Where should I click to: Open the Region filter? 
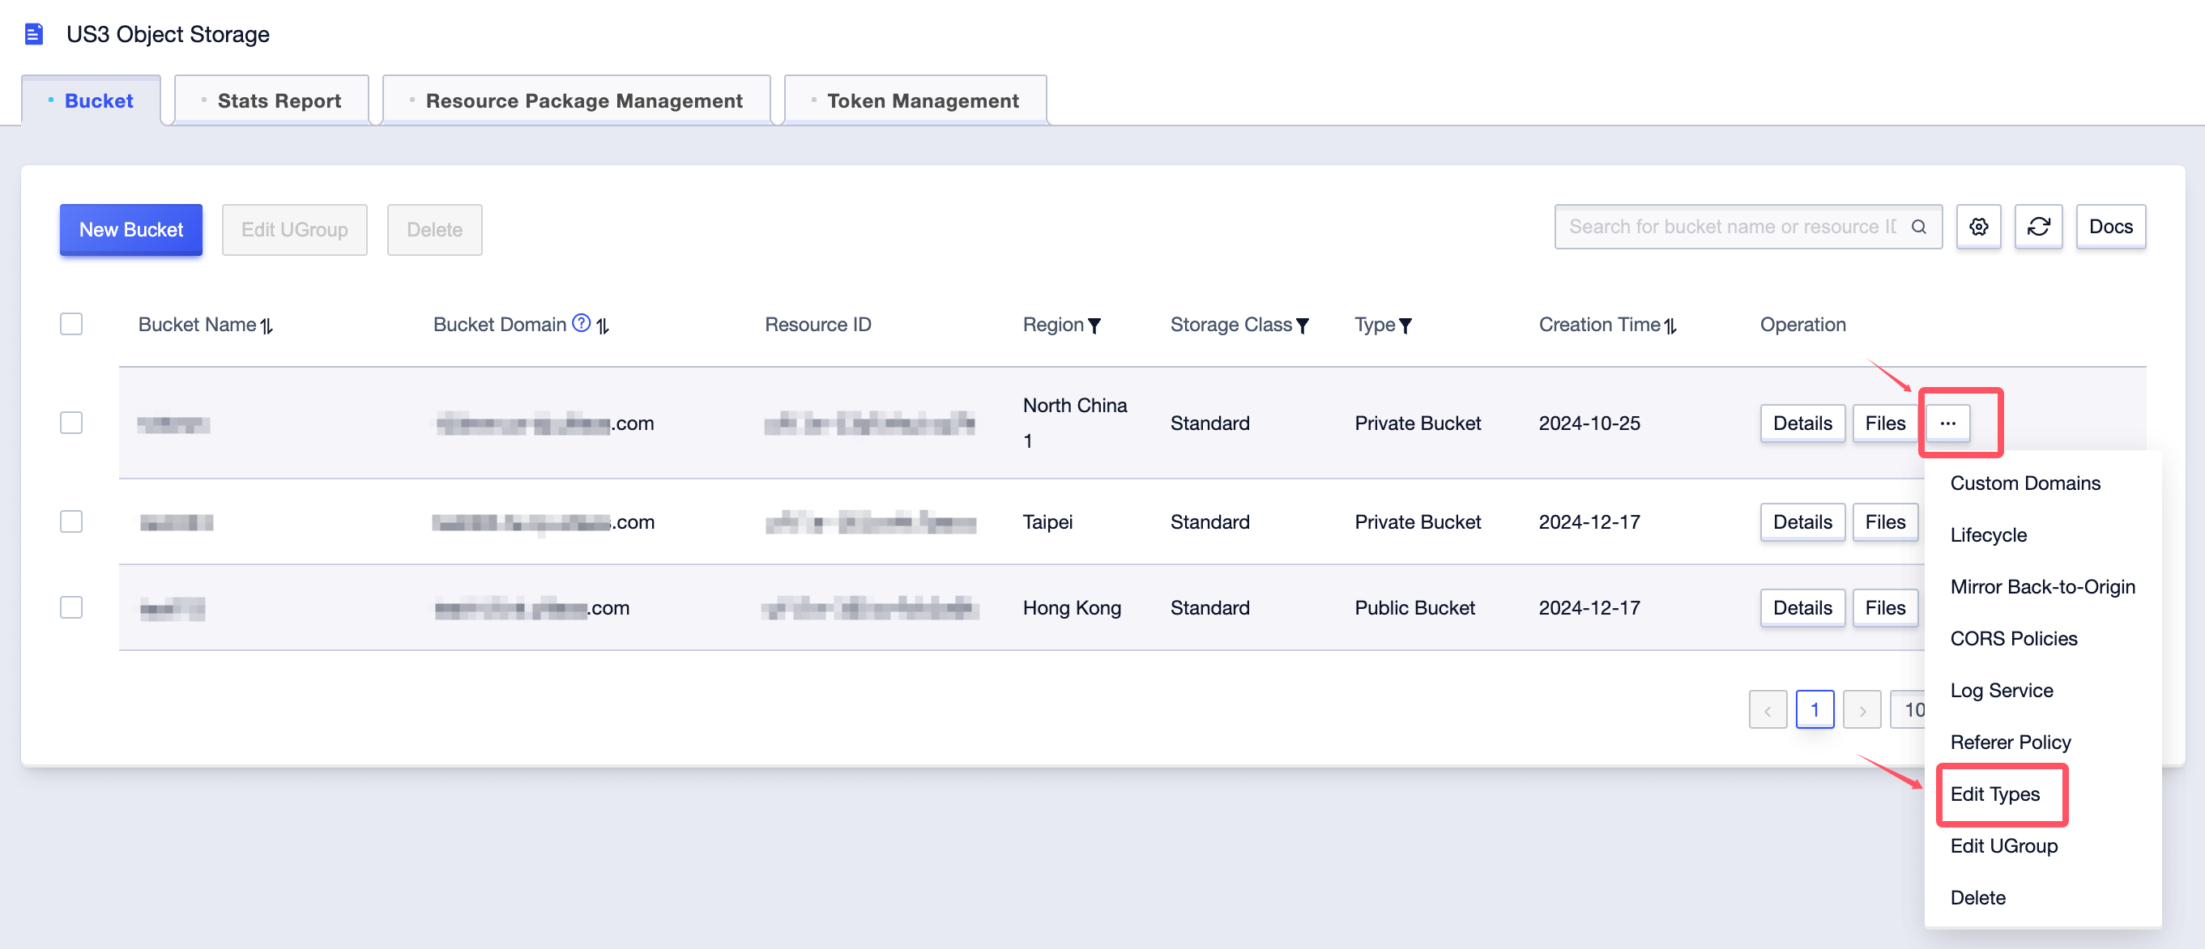pyautogui.click(x=1094, y=326)
